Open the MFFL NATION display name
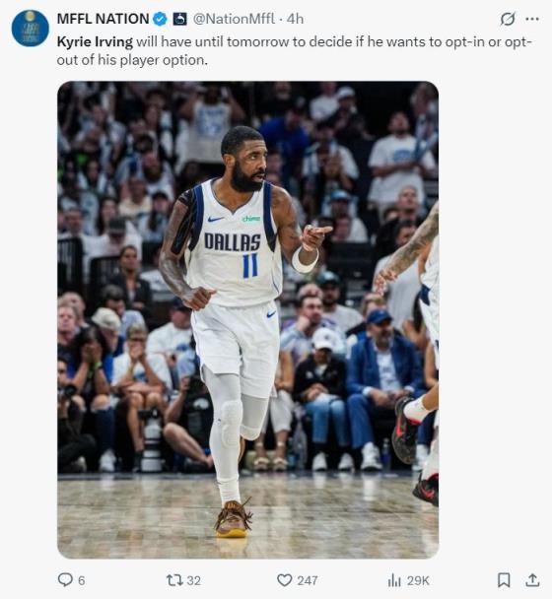 click(103, 19)
